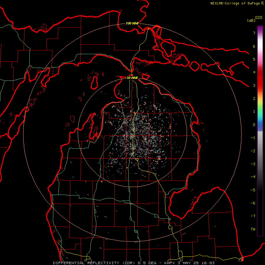Click the legend value 5 label
This screenshot has width=265, height=265.
point(254,59)
